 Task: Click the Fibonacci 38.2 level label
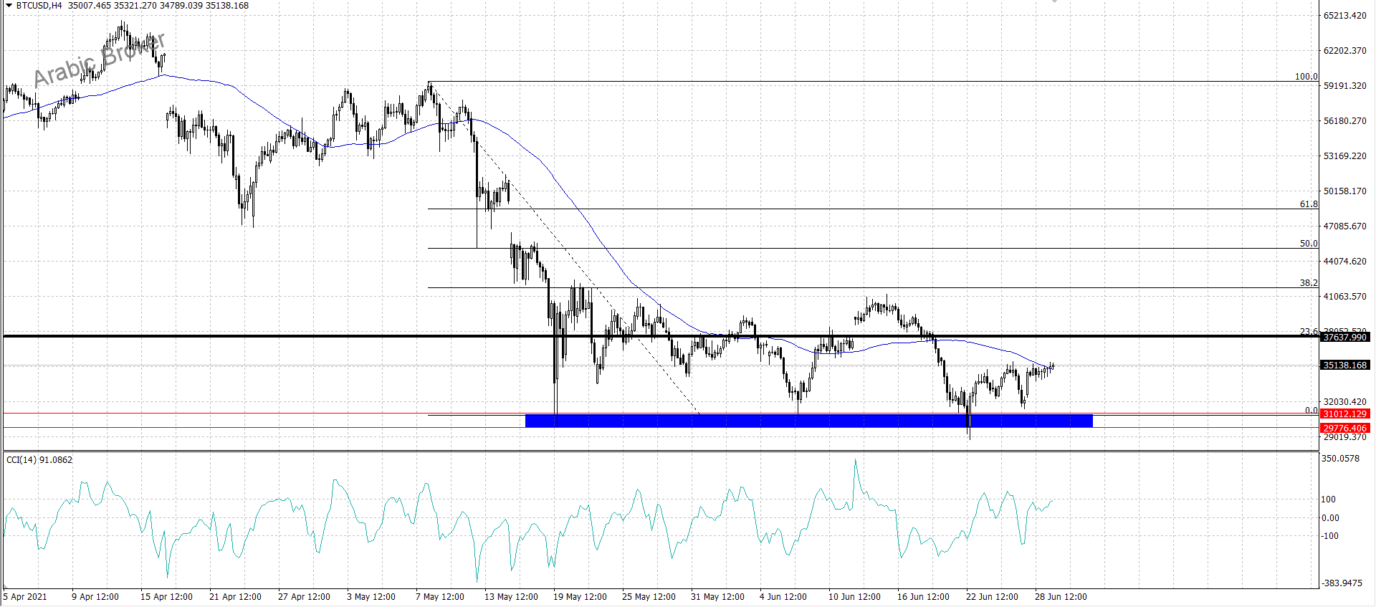point(1309,282)
